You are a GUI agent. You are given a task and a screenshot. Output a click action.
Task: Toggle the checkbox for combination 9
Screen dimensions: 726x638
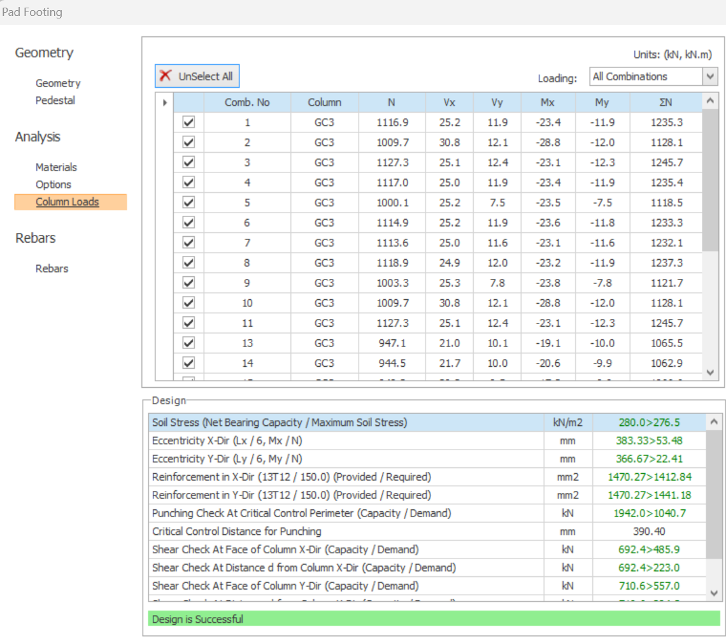click(189, 283)
